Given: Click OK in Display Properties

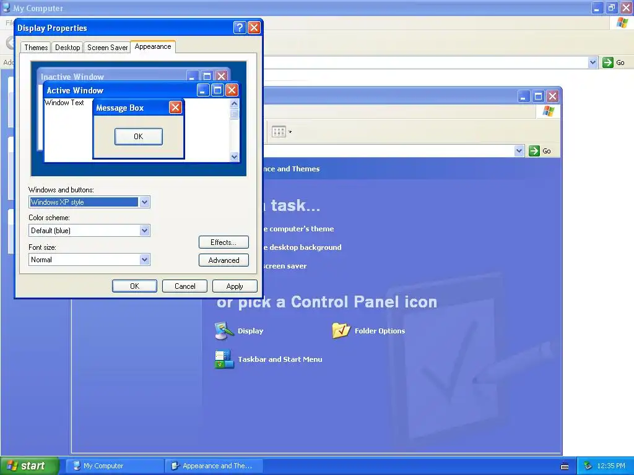Looking at the screenshot, I should click(x=134, y=286).
